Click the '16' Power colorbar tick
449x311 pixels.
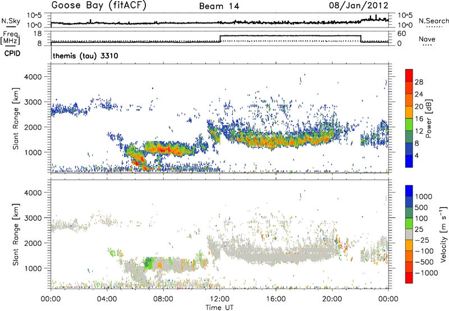tap(419, 119)
